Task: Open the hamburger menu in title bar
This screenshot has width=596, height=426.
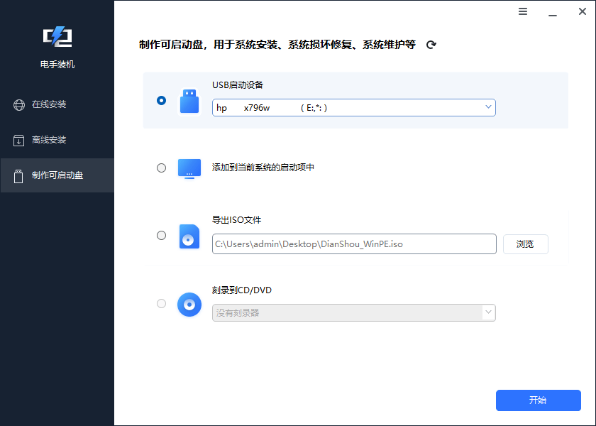Action: pyautogui.click(x=523, y=11)
